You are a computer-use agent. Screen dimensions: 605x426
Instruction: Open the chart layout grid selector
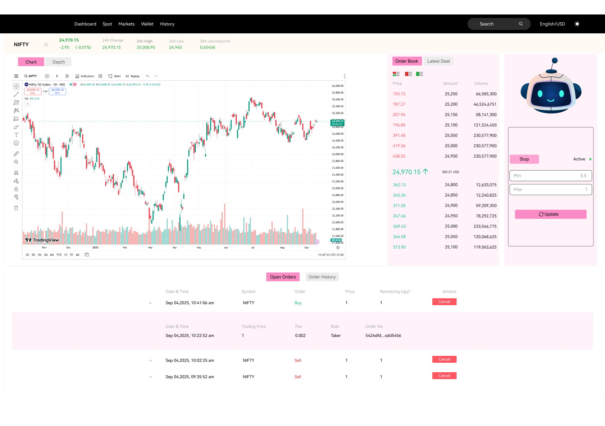(100, 76)
